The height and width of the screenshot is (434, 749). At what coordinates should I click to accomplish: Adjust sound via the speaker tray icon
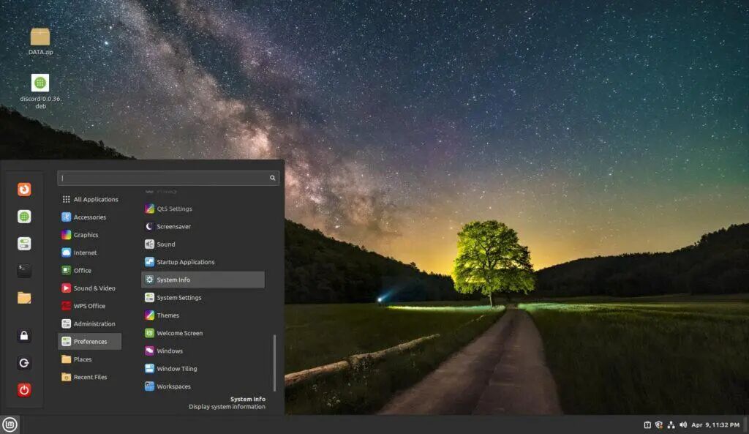pyautogui.click(x=684, y=423)
